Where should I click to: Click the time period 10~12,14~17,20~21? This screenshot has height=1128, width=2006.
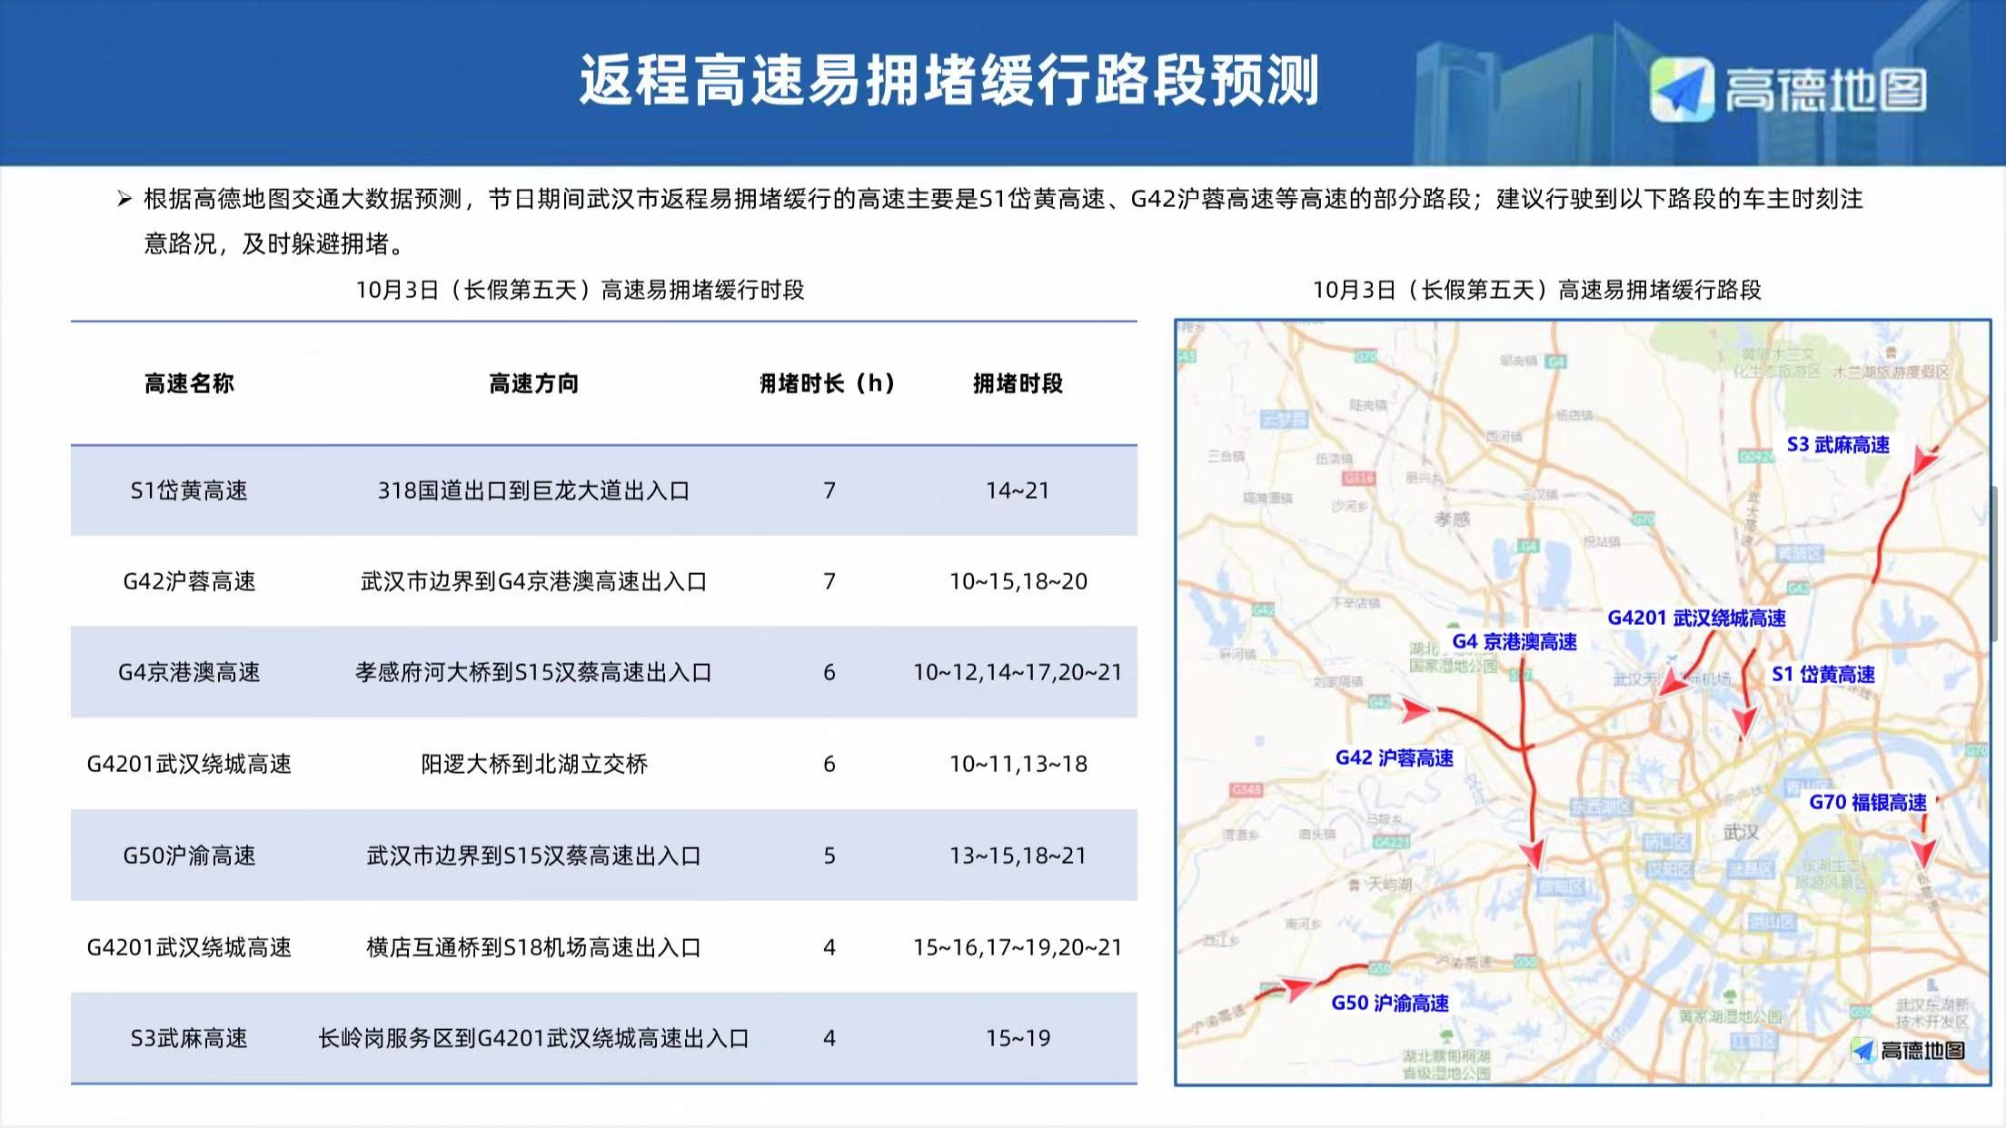[1018, 672]
